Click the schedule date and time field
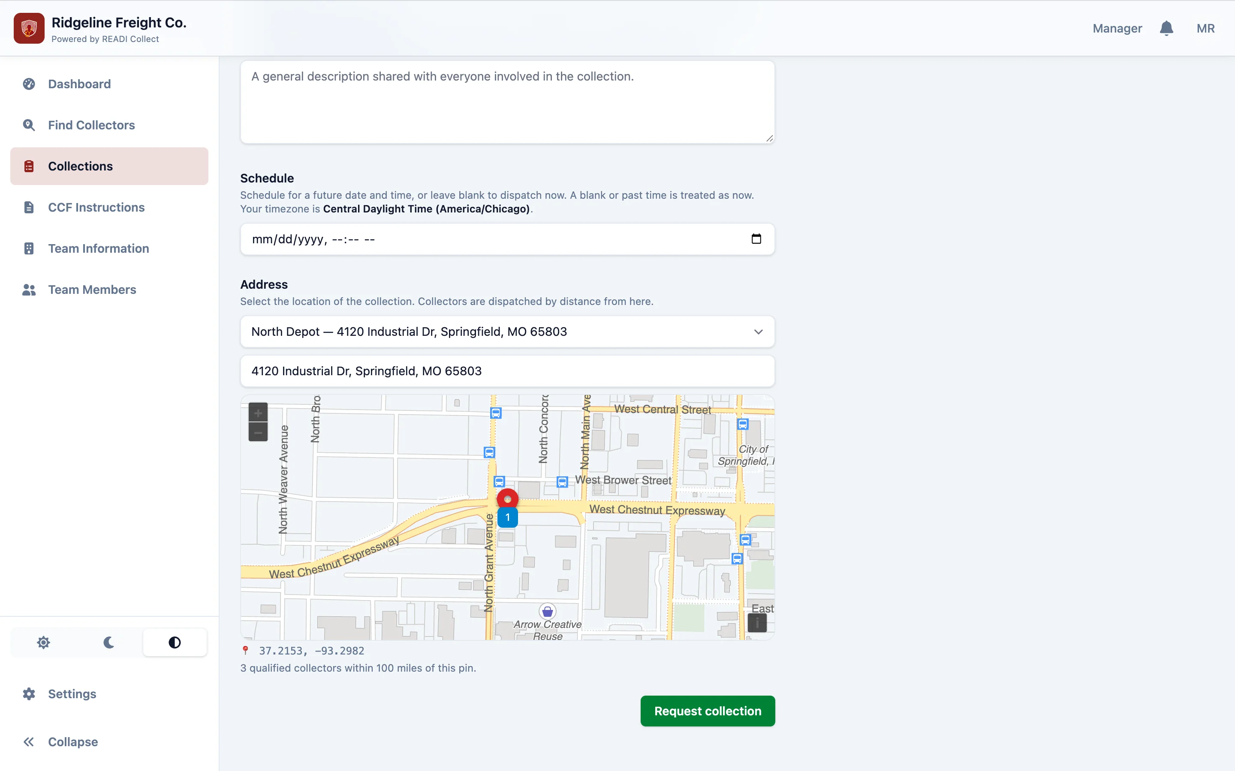The image size is (1235, 771). pyautogui.click(x=507, y=239)
